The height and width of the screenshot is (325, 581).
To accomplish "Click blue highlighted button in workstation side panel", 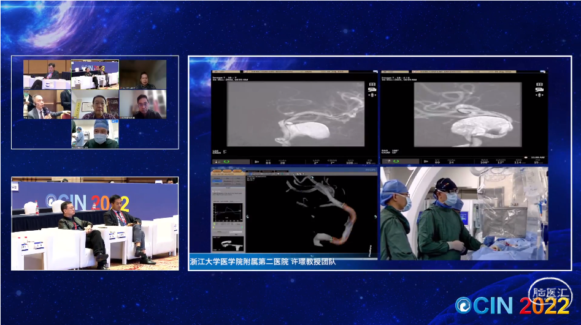I will (x=217, y=181).
